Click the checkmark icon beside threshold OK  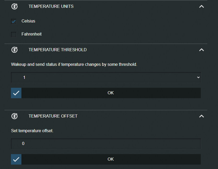click(16, 93)
